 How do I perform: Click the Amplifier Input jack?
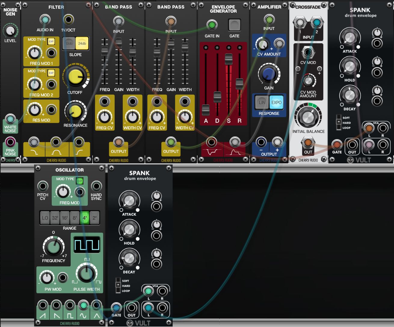[x=269, y=20]
